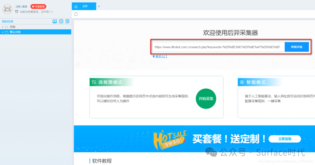Screen dimensions: 315x165
Task: Click the new task plus icon in My Tasks
Action: [61, 21]
